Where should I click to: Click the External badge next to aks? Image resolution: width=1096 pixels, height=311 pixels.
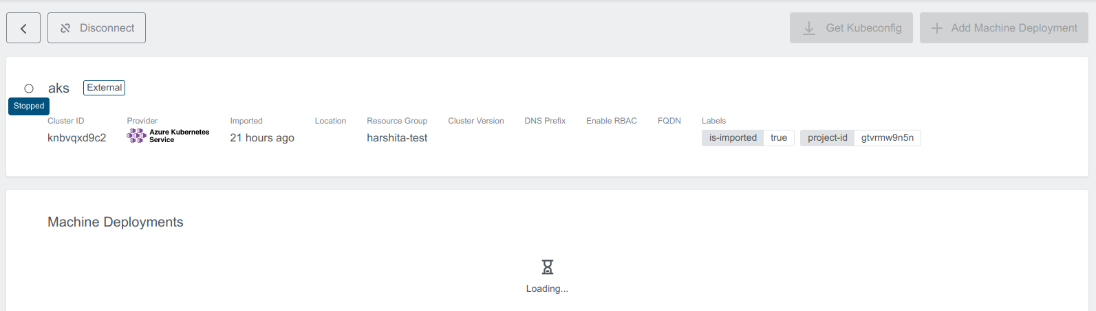105,88
